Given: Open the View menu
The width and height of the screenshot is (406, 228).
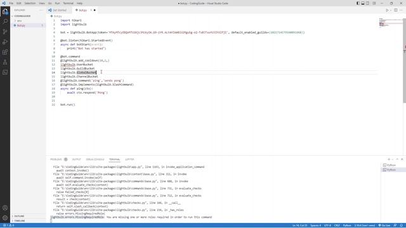Looking at the screenshot, I should [42, 3].
